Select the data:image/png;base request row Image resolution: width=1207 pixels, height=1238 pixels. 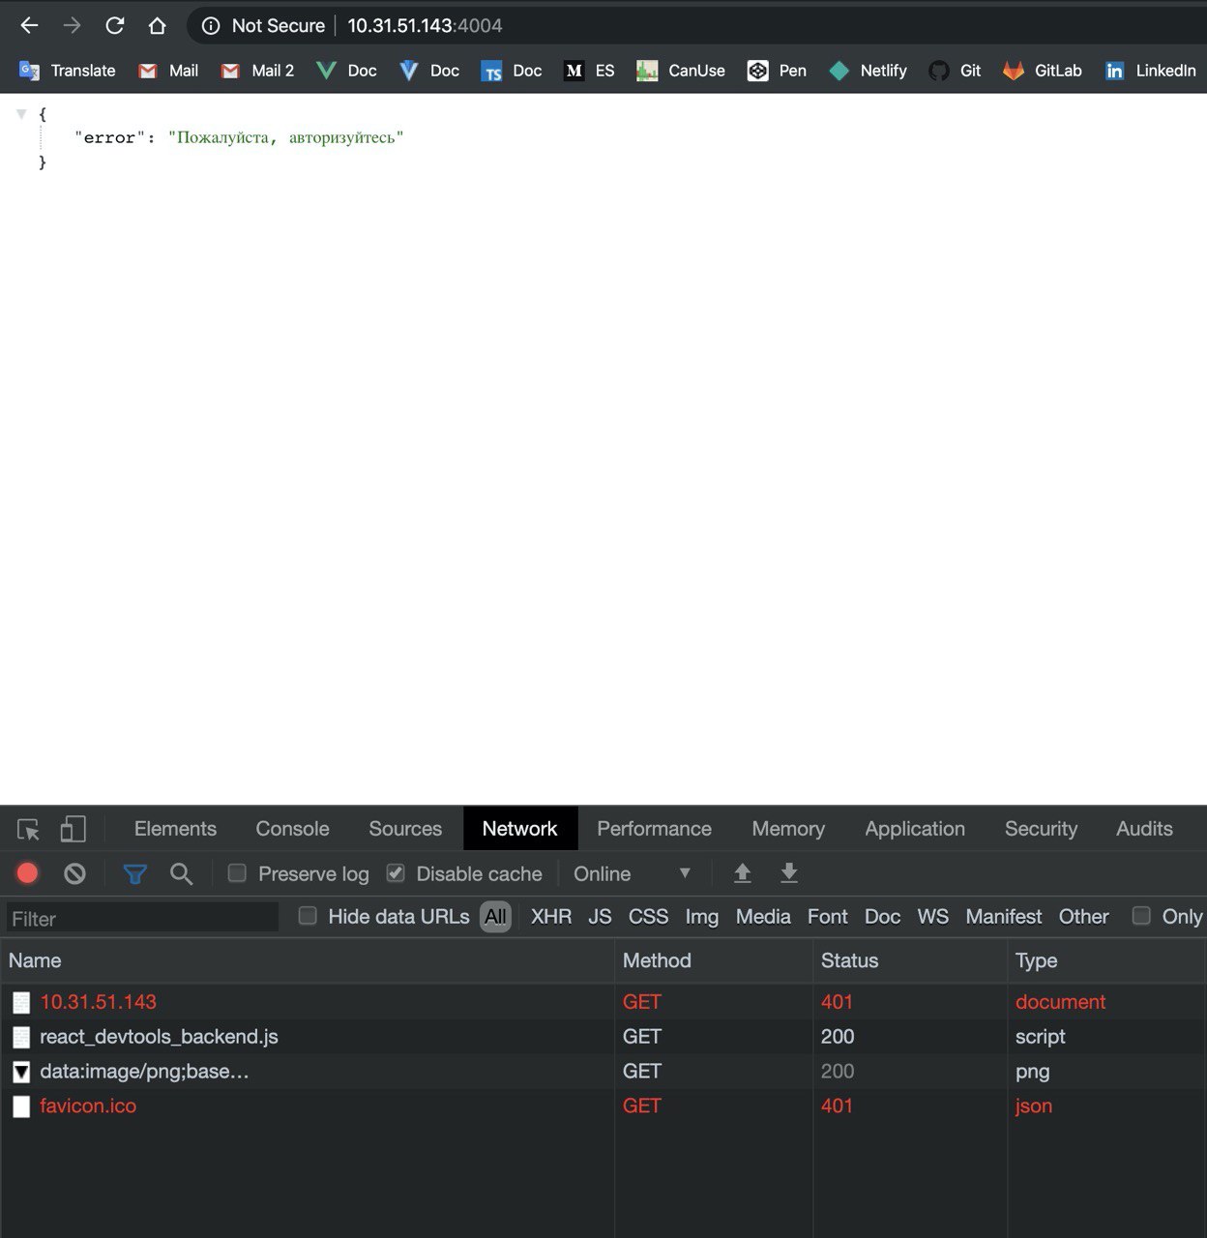tap(603, 1072)
